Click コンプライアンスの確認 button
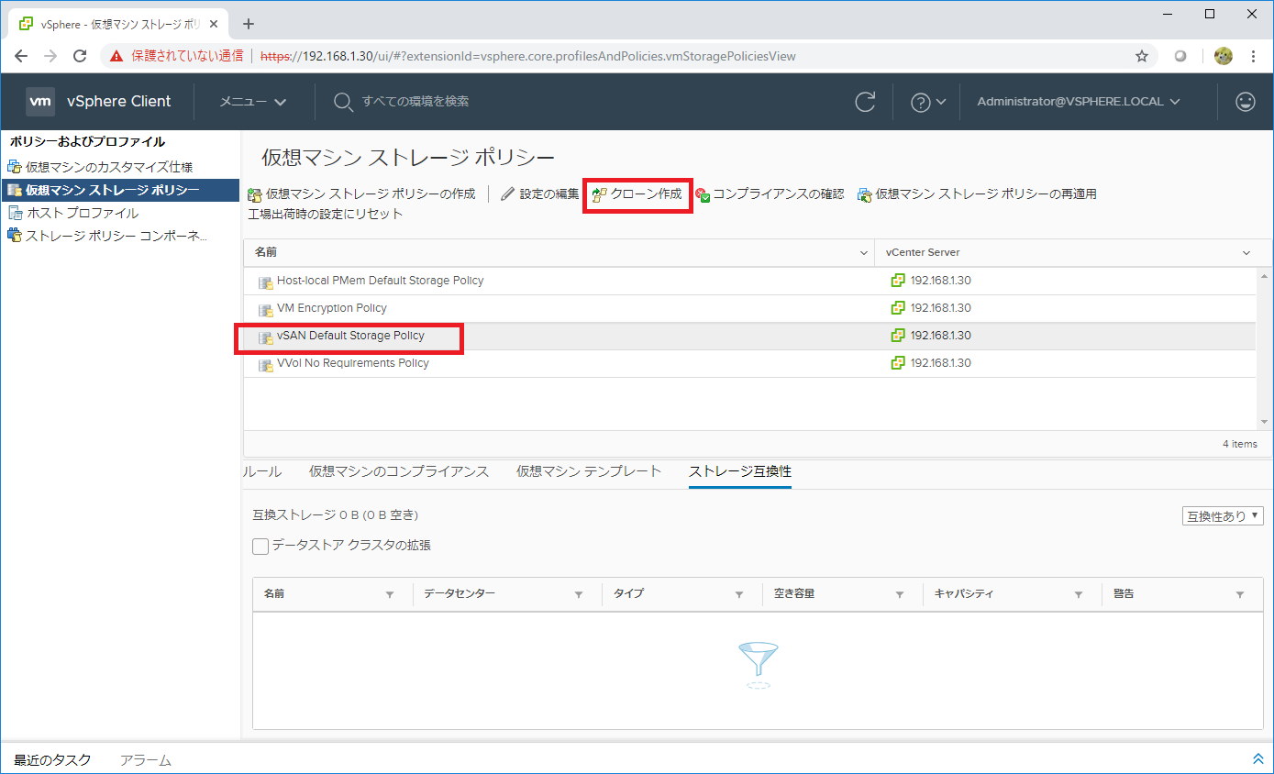Image resolution: width=1274 pixels, height=774 pixels. (769, 194)
